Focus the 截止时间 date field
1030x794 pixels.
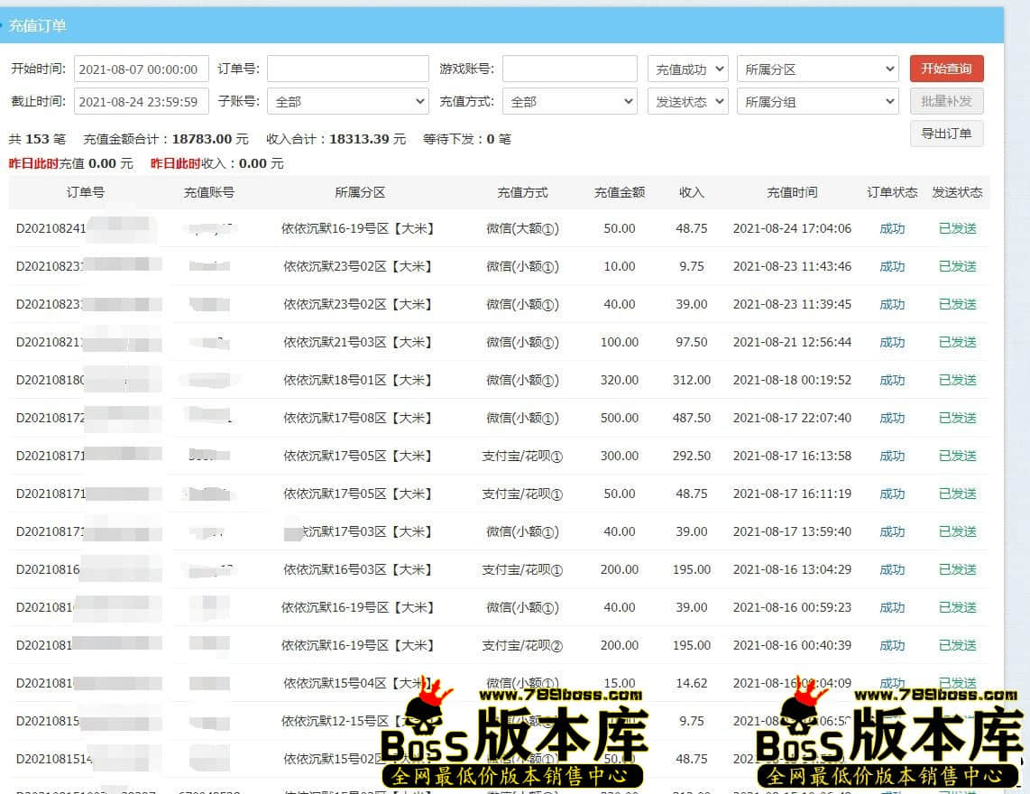click(x=141, y=102)
